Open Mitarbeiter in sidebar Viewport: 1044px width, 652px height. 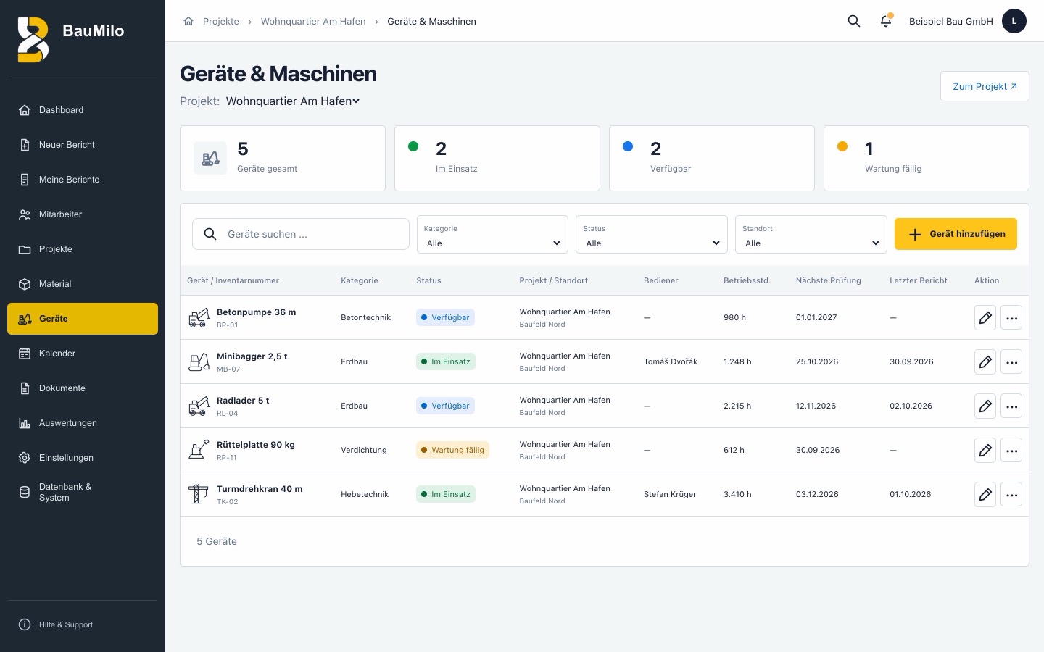pos(83,214)
